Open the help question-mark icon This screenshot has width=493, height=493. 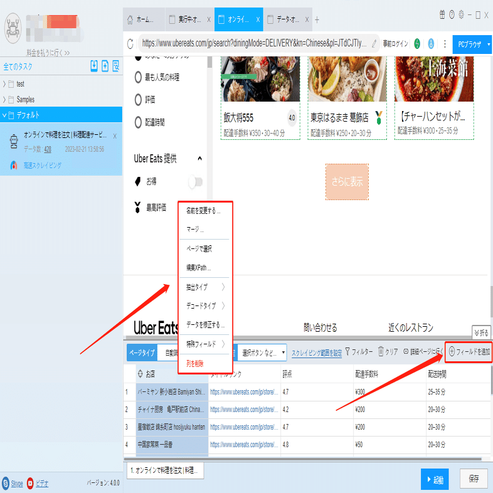click(x=452, y=14)
